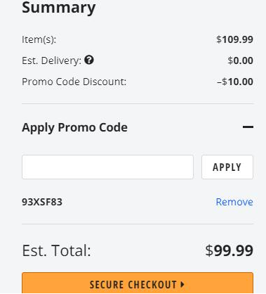Focus the promo code input field
The width and height of the screenshot is (266, 294).
coord(107,167)
